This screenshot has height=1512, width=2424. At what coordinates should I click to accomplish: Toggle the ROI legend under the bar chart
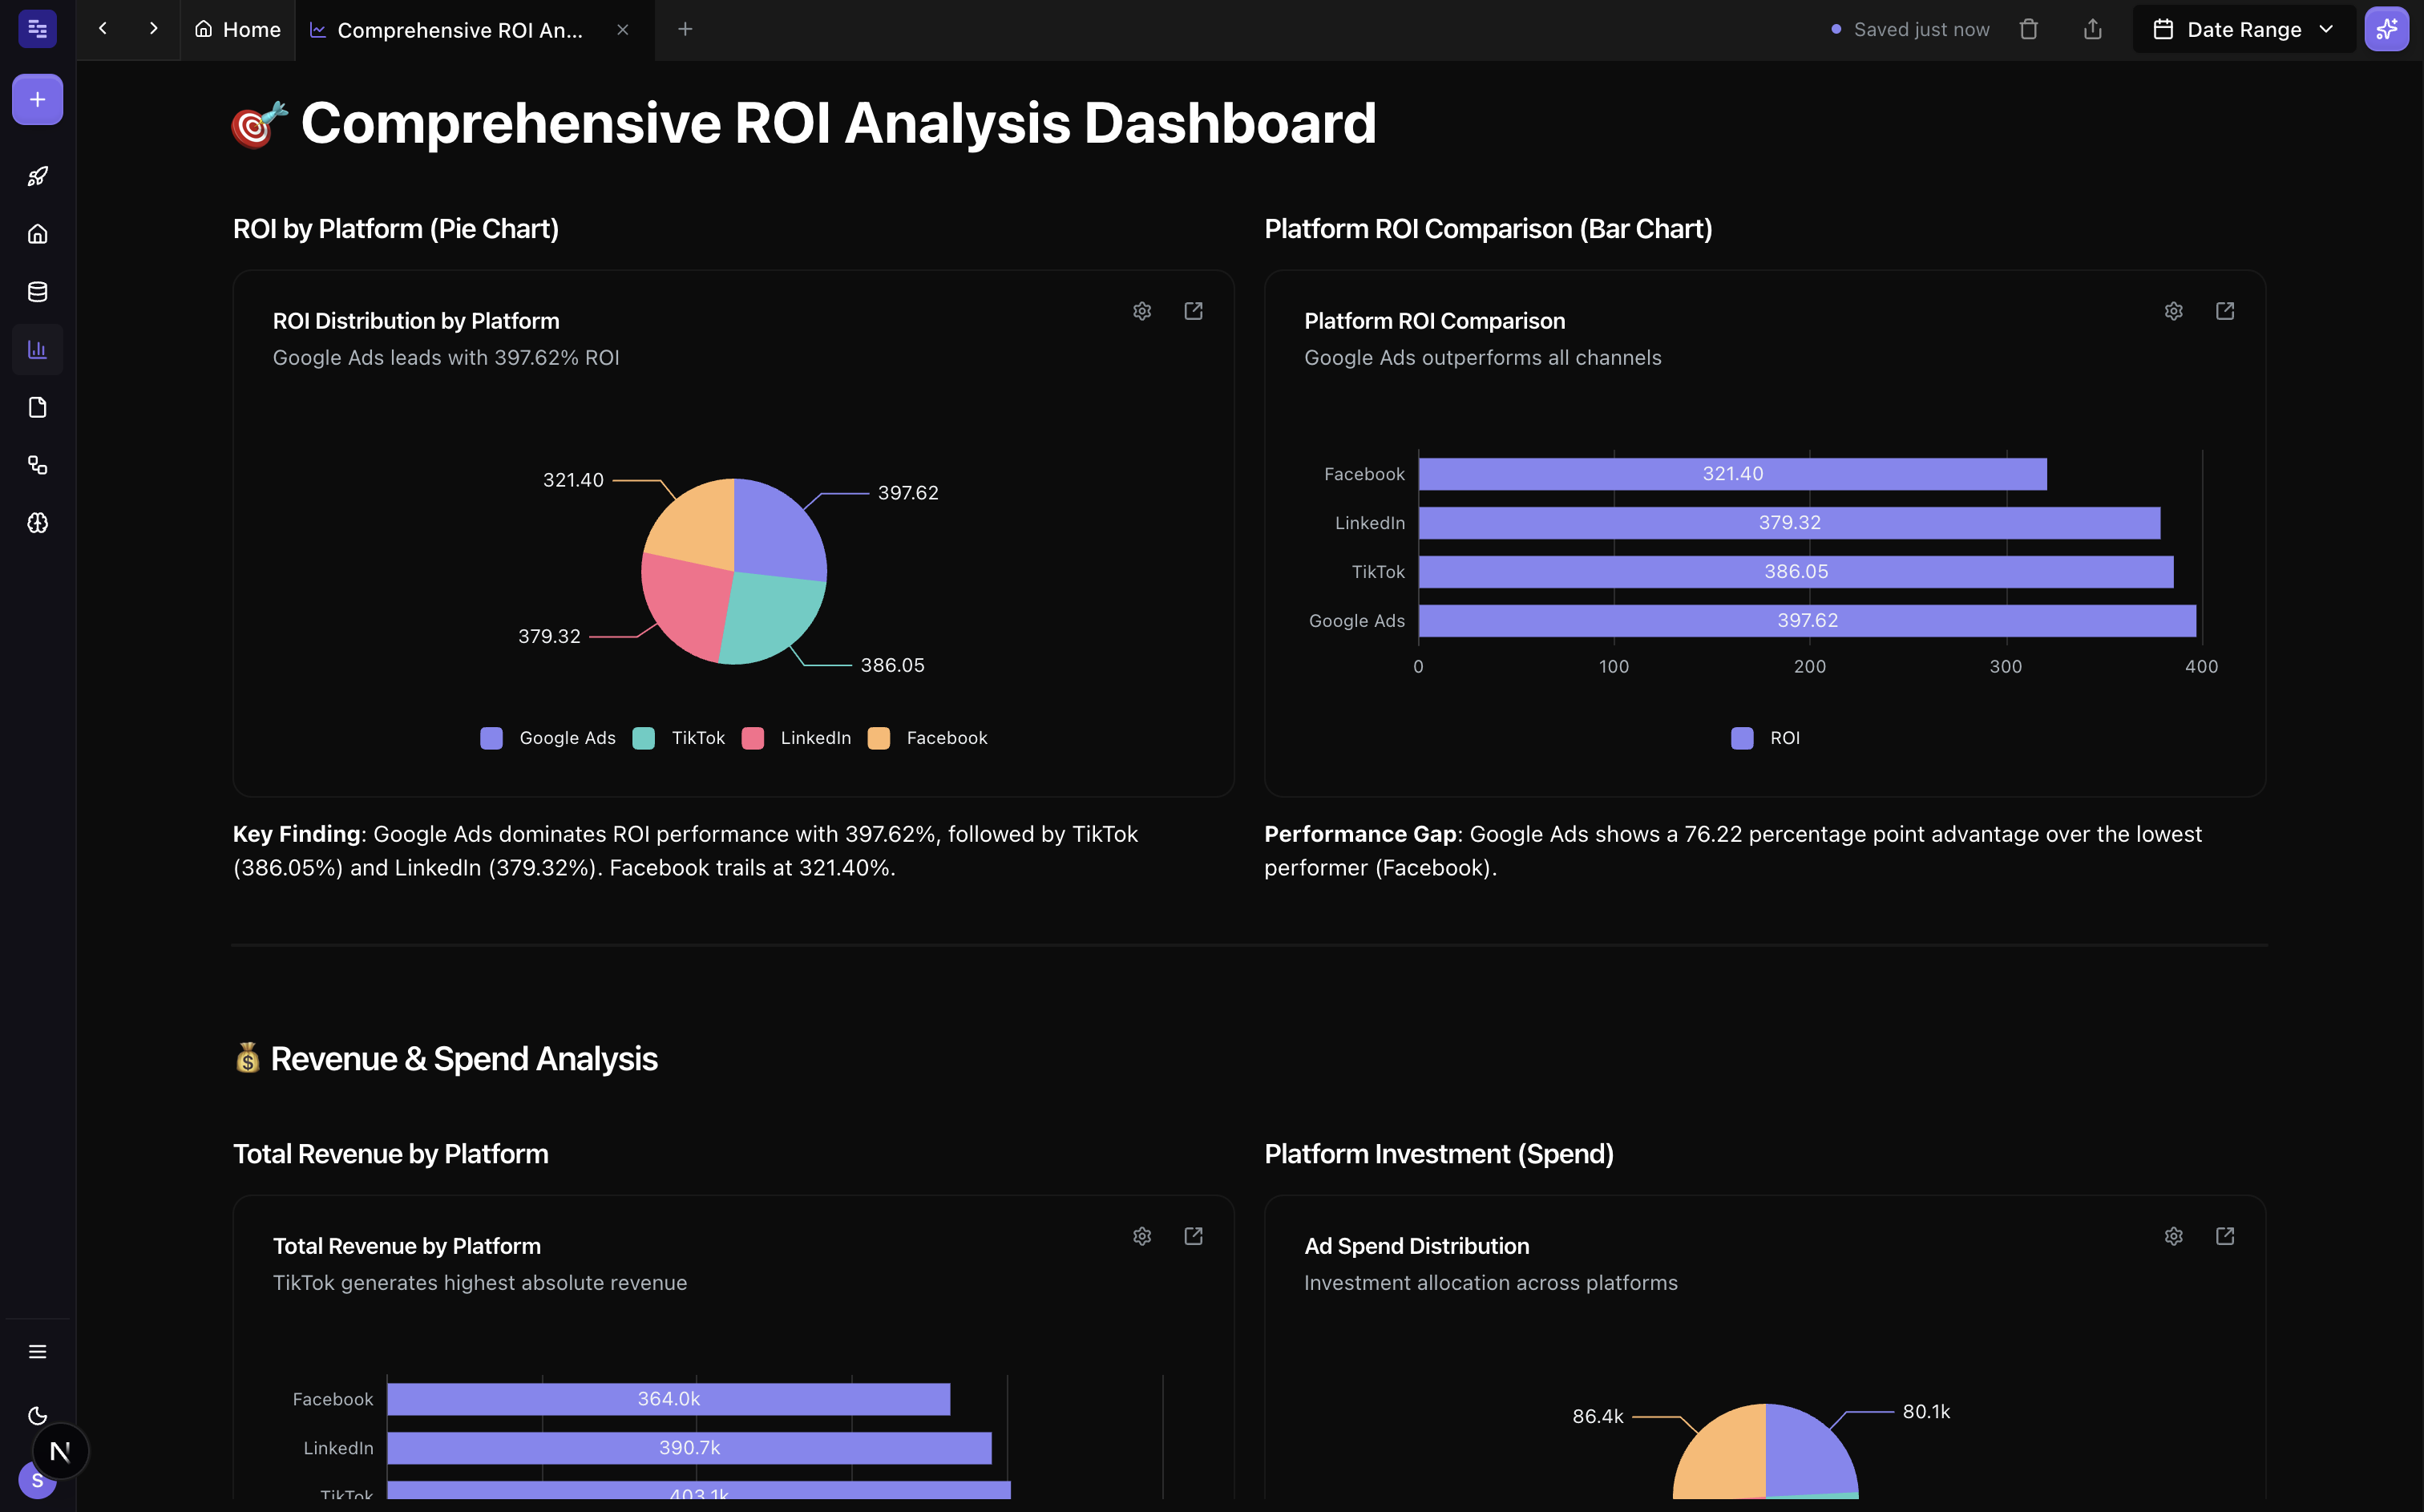[1764, 738]
